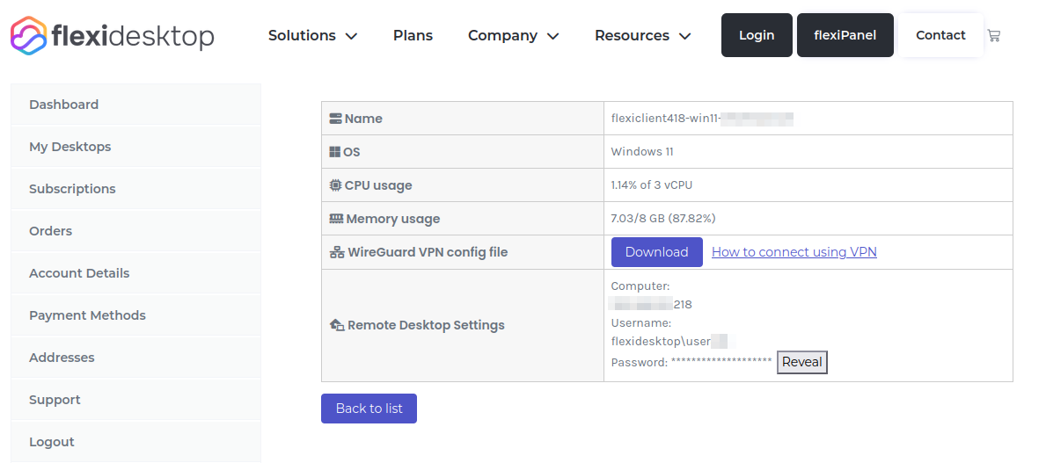This screenshot has height=463, width=1046.
Task: Open the Plans menu item
Action: click(413, 36)
